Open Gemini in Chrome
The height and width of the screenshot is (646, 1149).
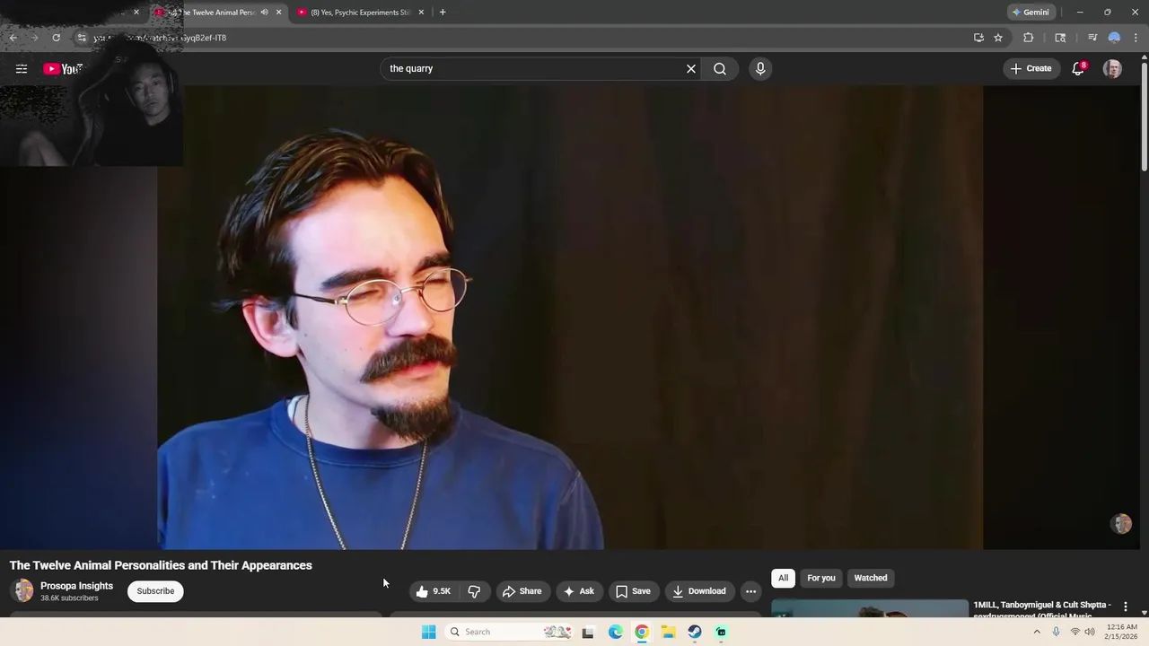click(x=1031, y=13)
